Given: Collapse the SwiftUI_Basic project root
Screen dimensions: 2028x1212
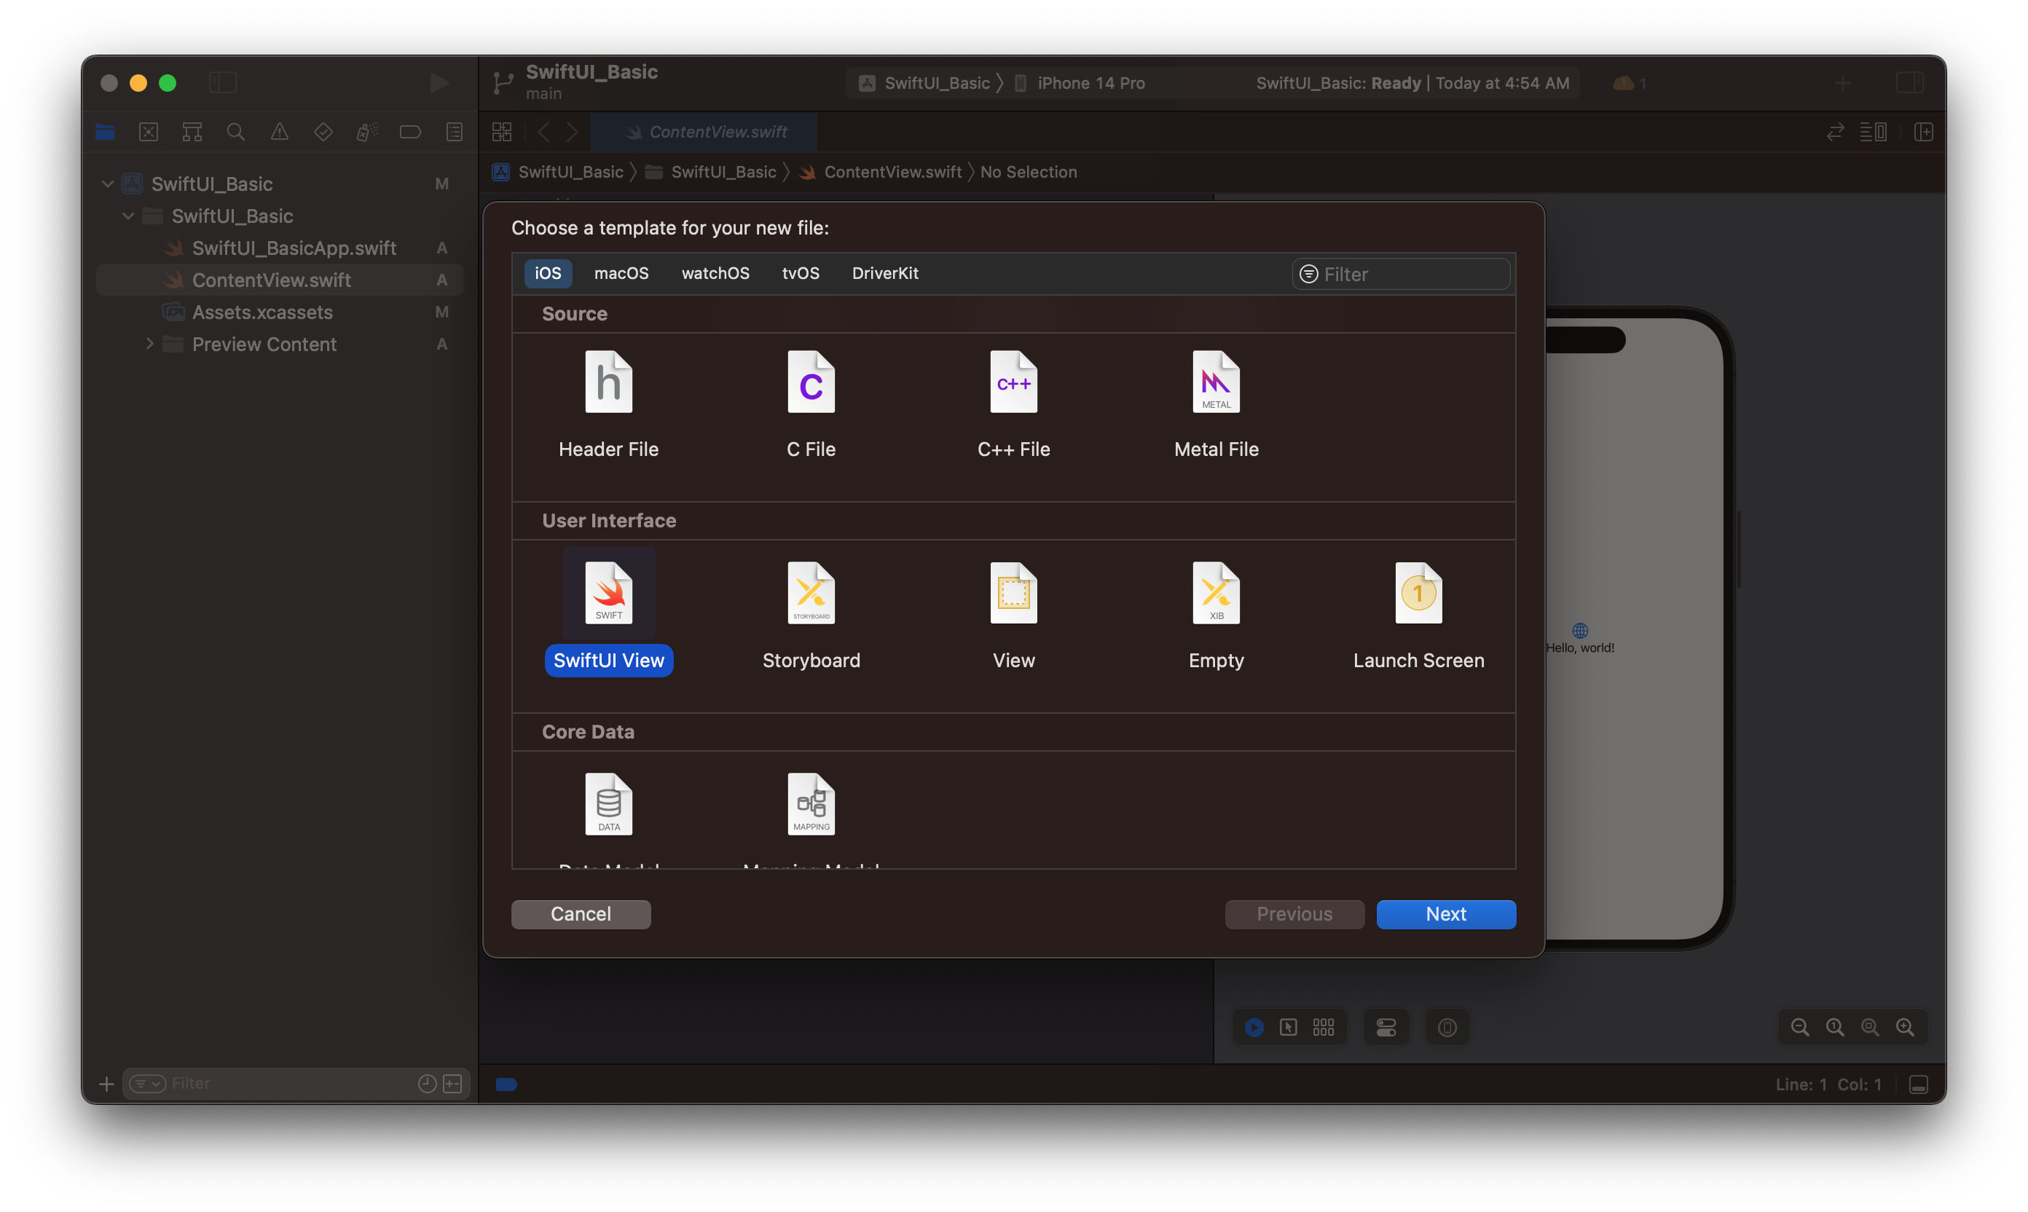Looking at the screenshot, I should tap(107, 184).
